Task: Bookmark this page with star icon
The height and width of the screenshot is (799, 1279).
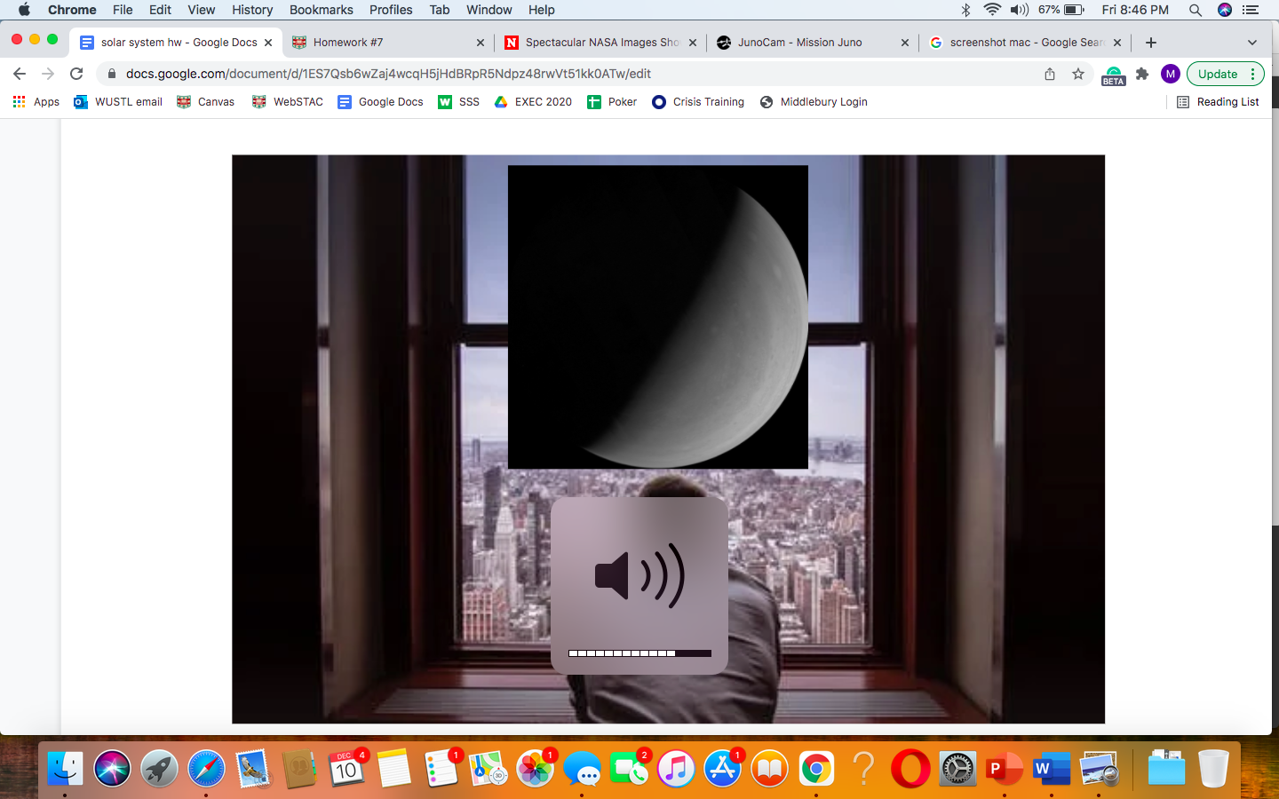Action: pos(1078,74)
